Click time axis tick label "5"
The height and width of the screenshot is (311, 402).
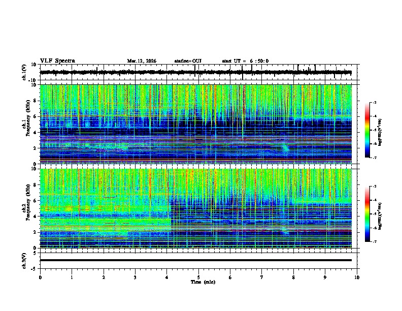[x=198, y=277]
